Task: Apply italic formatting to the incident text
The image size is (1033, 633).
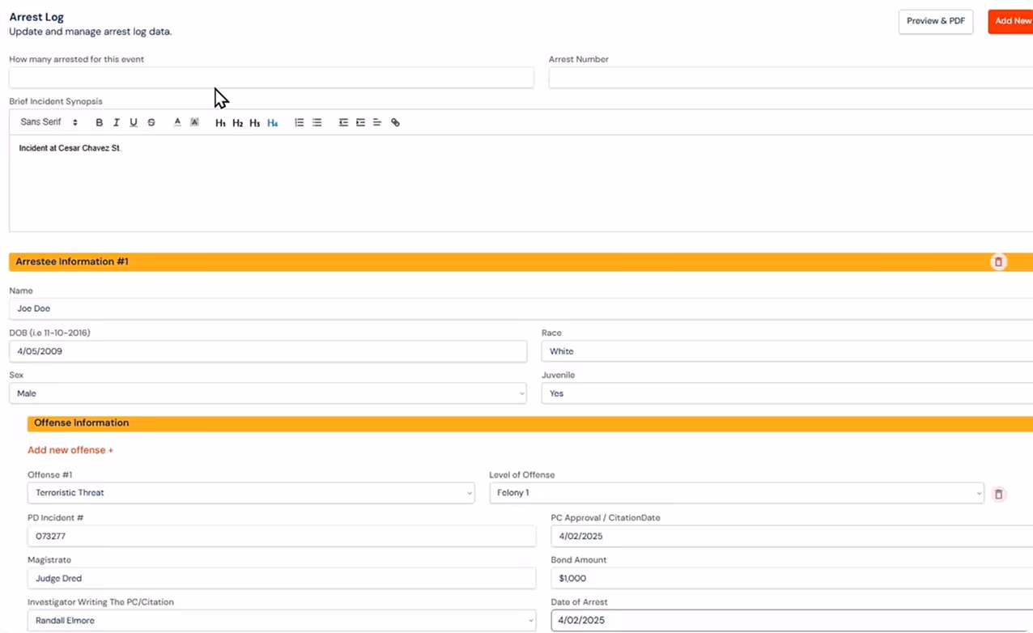Action: tap(116, 122)
